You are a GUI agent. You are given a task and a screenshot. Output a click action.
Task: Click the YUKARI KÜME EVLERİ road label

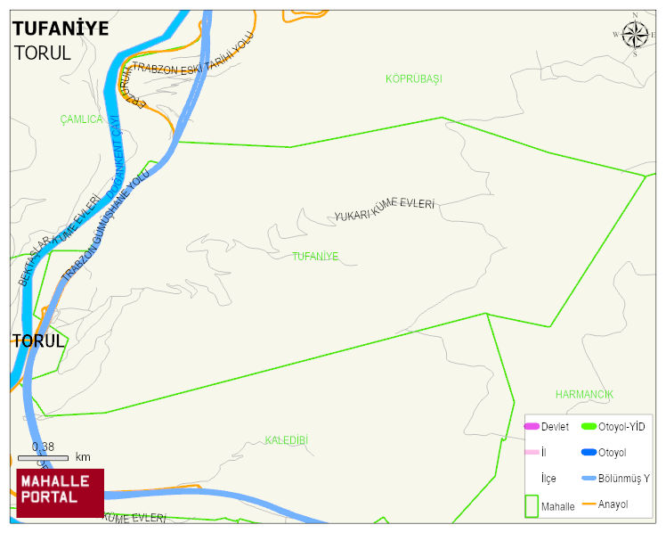click(384, 210)
